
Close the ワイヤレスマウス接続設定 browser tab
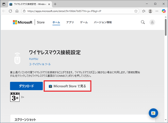[x=49, y=4]
